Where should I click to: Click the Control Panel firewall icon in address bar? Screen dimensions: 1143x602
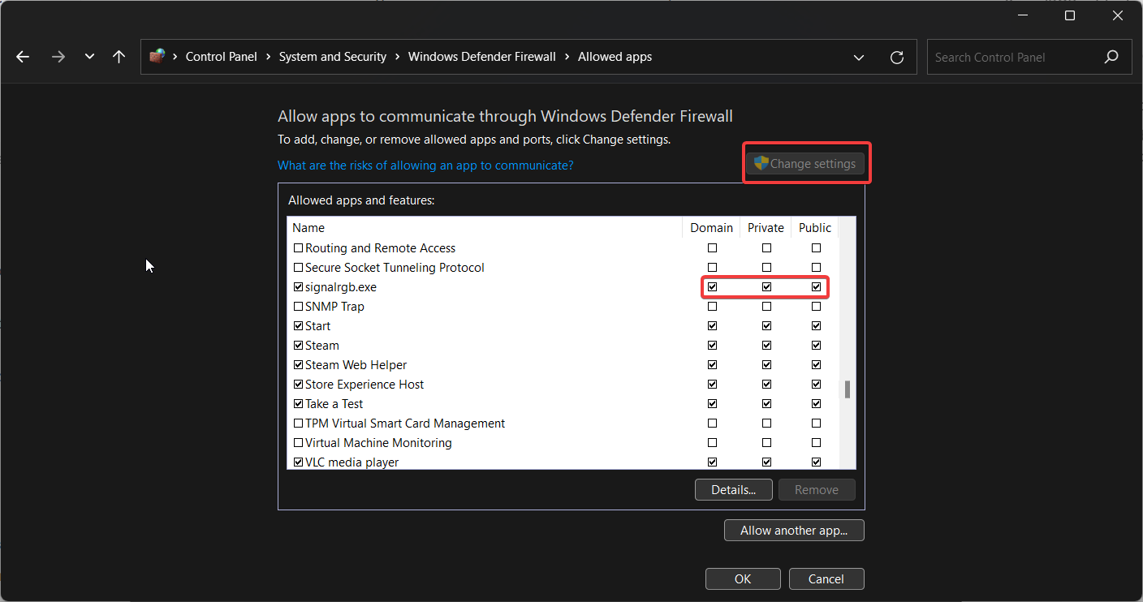pos(157,57)
